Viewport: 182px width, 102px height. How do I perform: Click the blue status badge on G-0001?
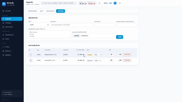click(90, 61)
